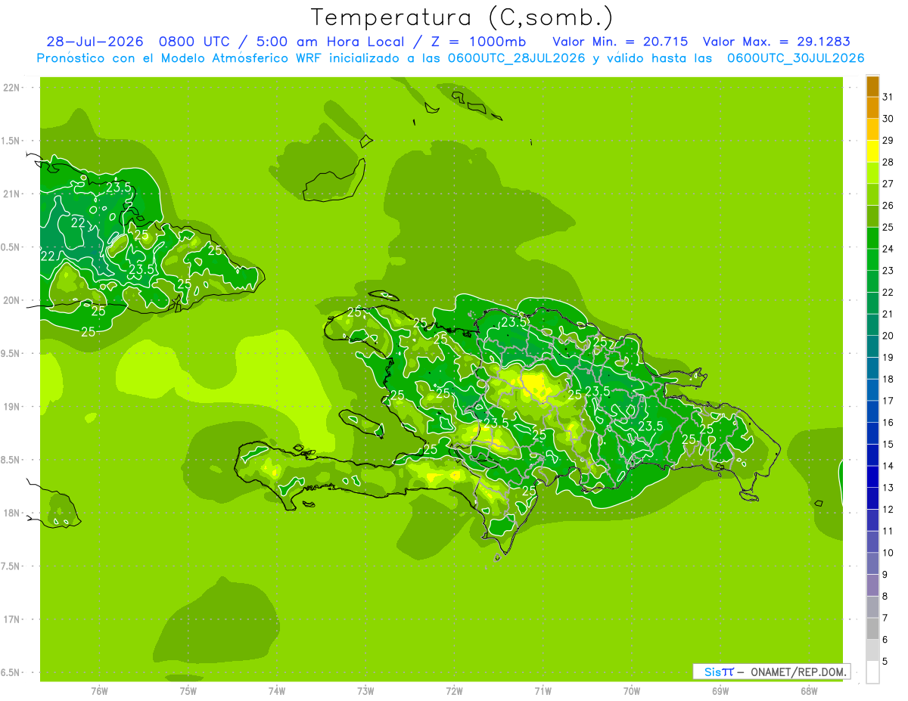Click the "75W" longitude axis label
This screenshot has width=908, height=701.
pyautogui.click(x=188, y=690)
